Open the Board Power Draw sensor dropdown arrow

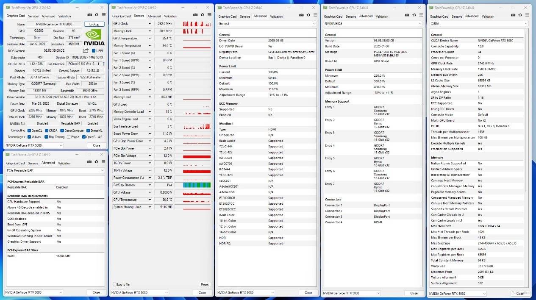(x=150, y=133)
